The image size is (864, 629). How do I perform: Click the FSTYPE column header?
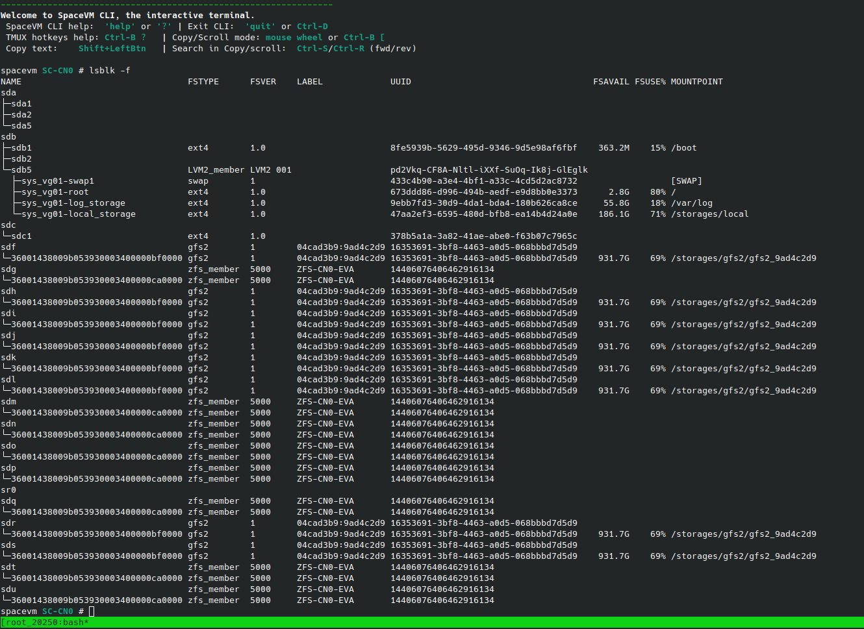[x=203, y=82]
